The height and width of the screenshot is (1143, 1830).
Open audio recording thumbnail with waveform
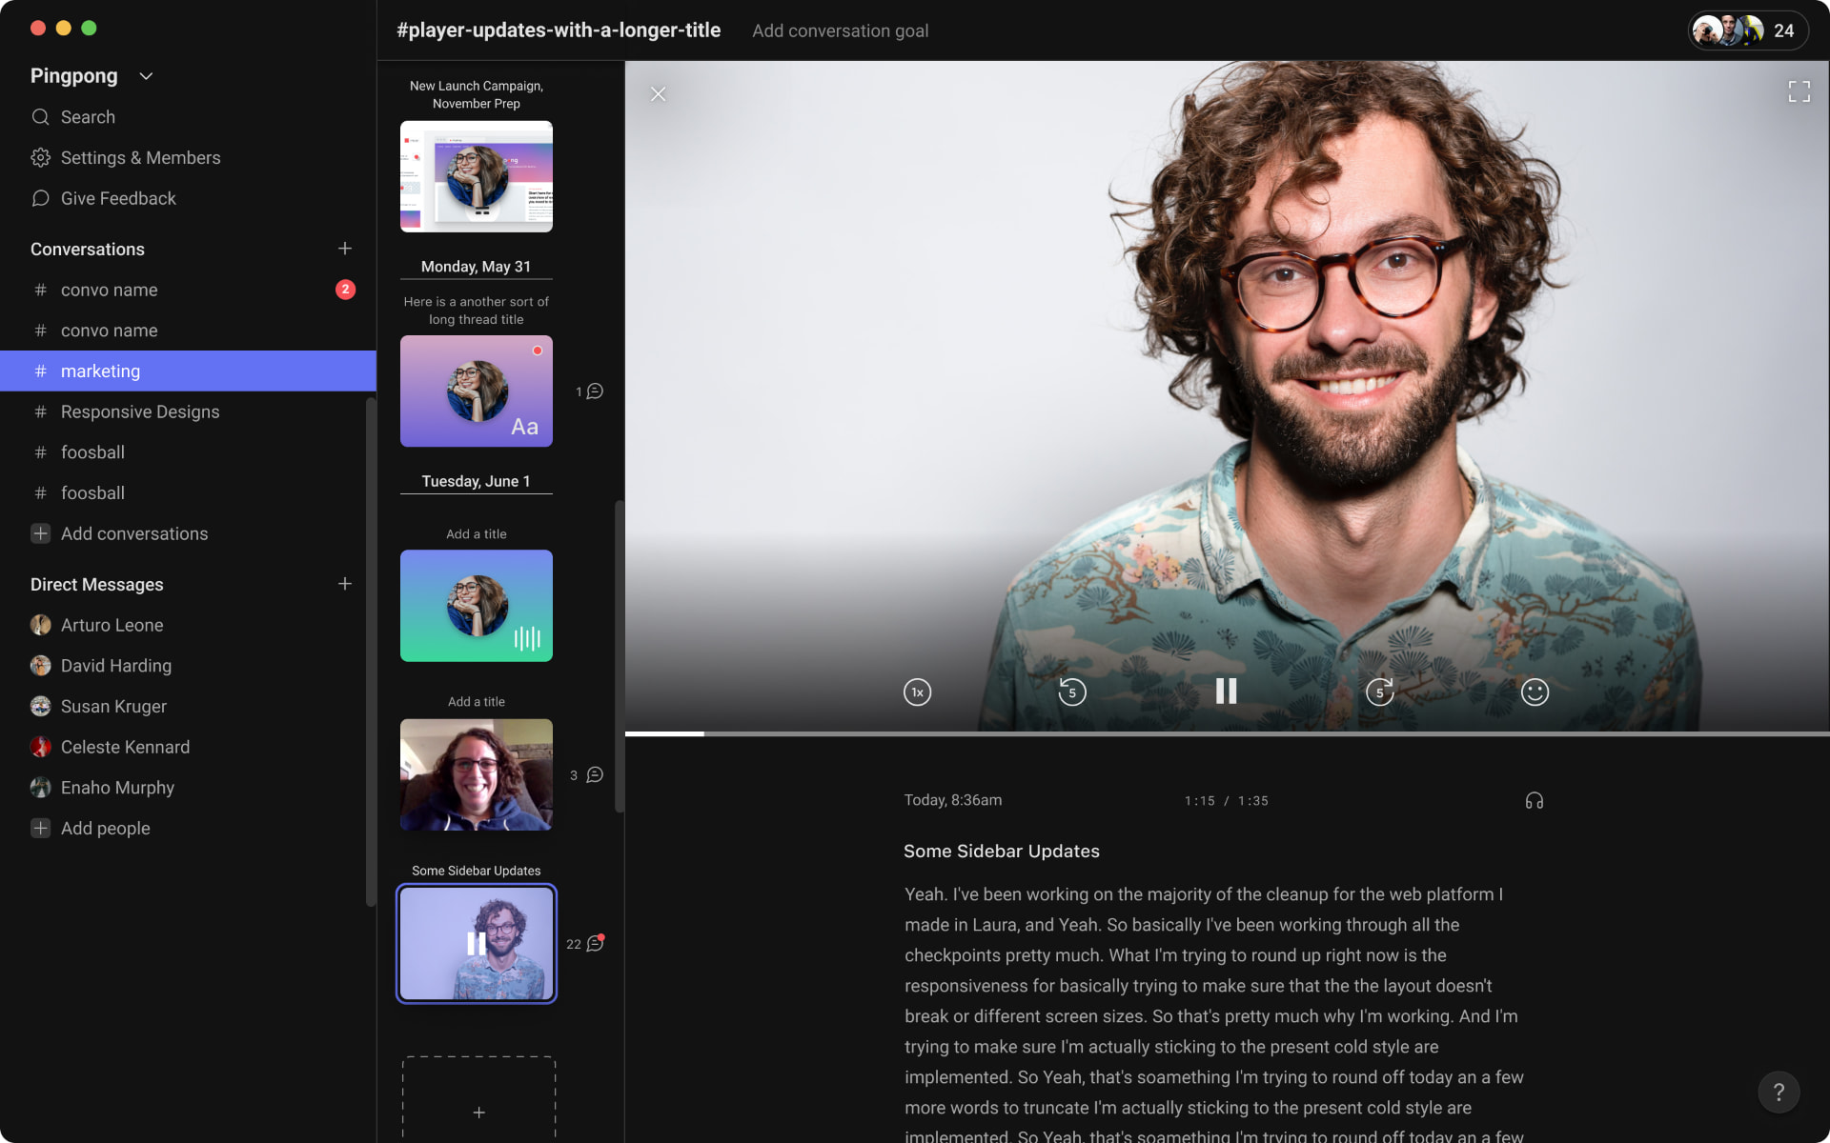click(477, 606)
